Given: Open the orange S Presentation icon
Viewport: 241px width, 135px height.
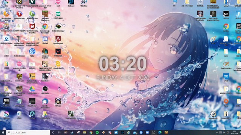Looking at the screenshot, I should [6, 14].
